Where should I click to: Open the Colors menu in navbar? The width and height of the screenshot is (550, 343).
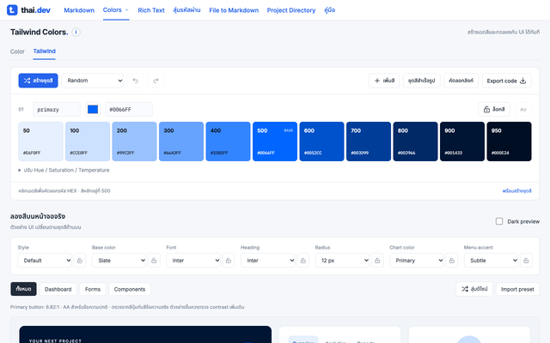click(116, 10)
